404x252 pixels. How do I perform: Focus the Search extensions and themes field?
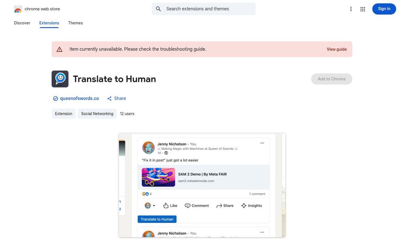coord(204,9)
